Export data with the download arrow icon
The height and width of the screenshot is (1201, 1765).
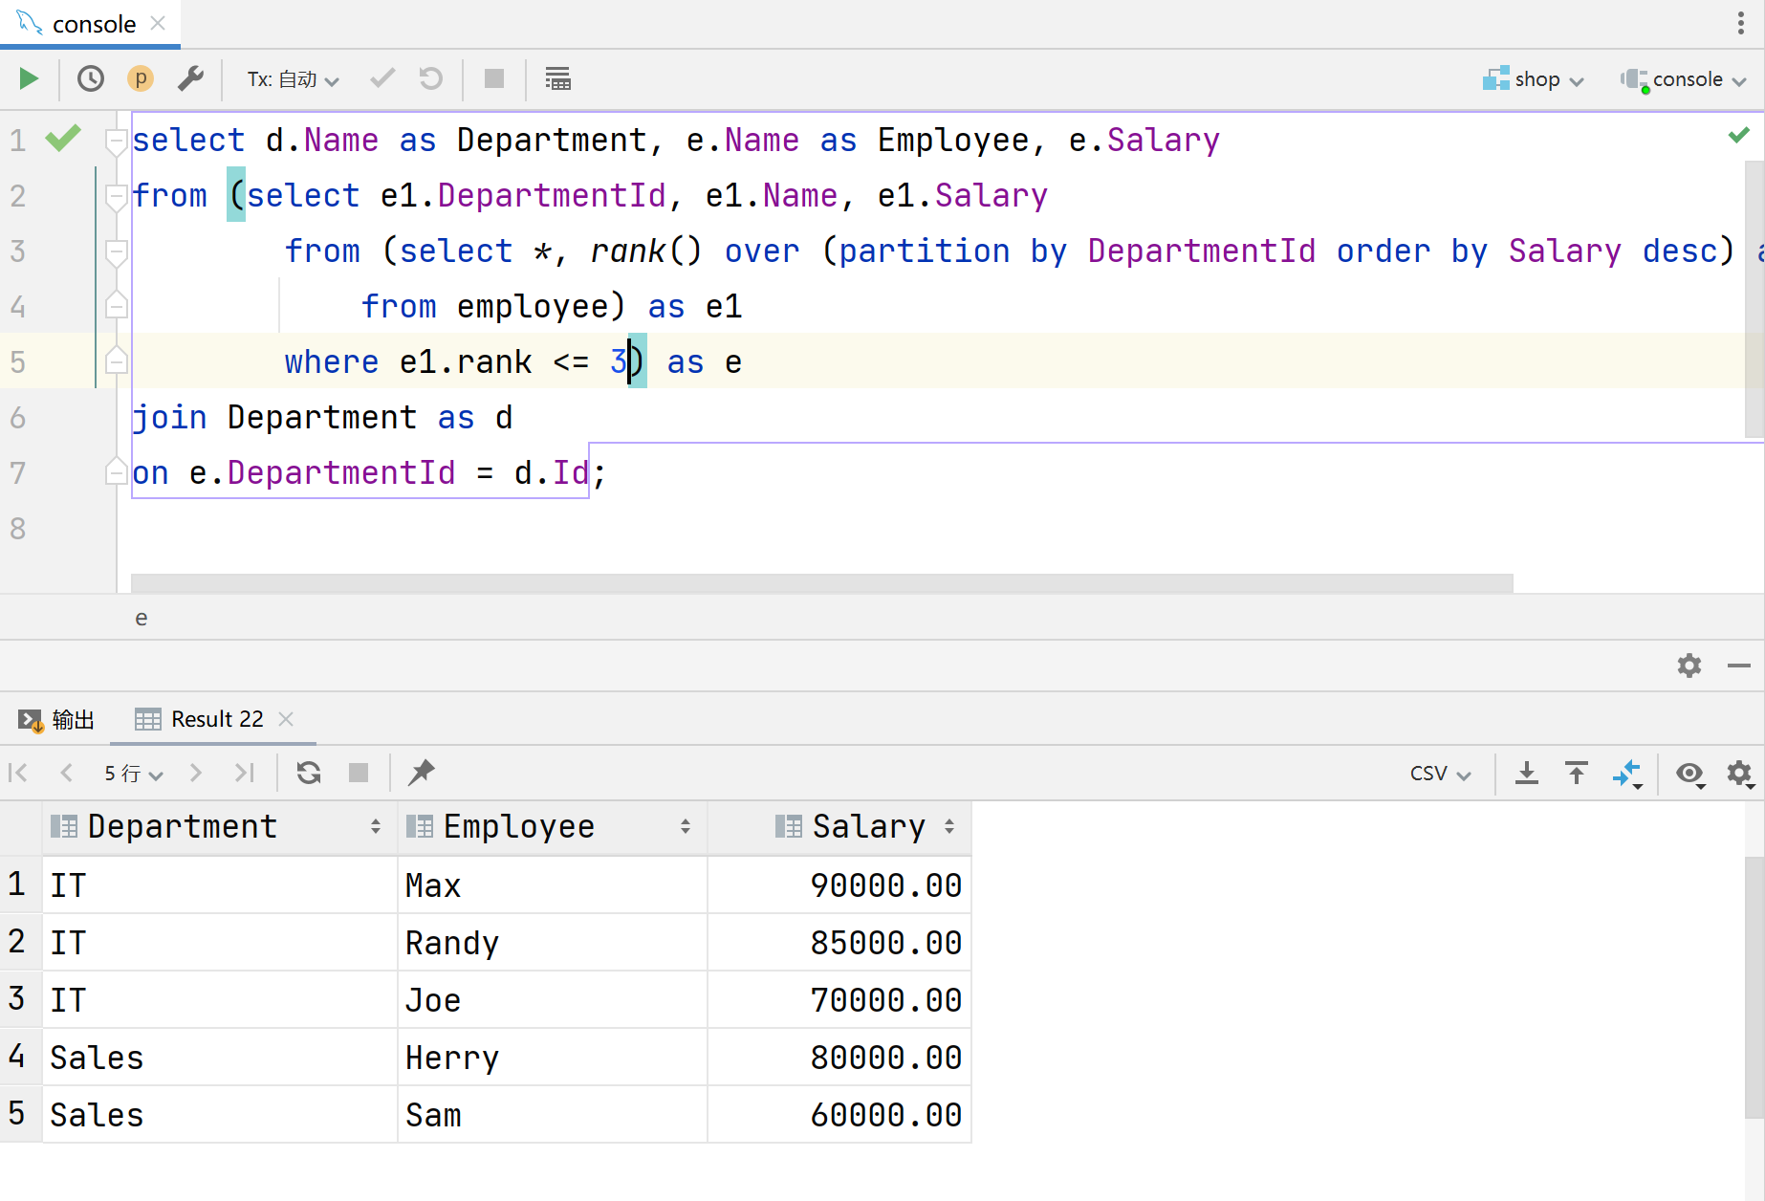pos(1527,773)
